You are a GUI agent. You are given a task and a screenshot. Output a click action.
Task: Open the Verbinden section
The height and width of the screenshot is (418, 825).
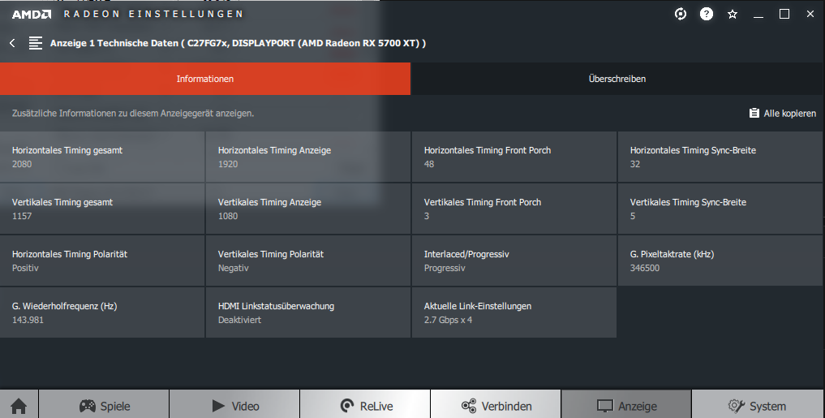(x=496, y=404)
